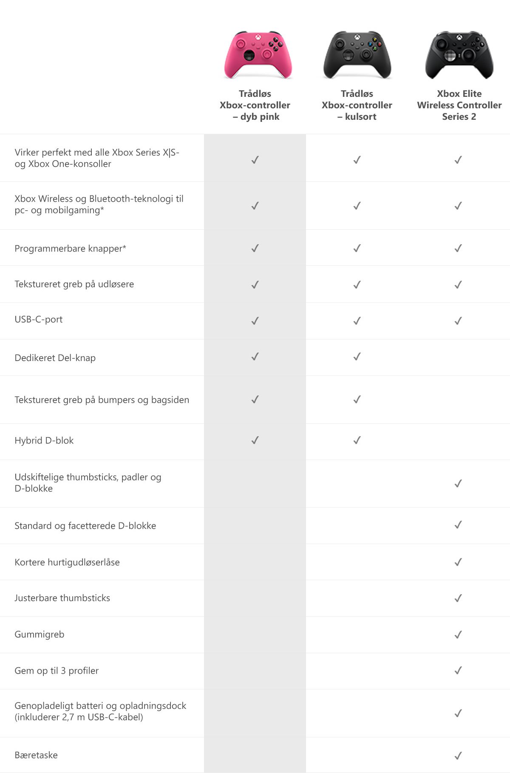Viewport: 510px width, 773px height.
Task: Click the Gummigreb checkmark in the Elite column
Action: coord(458,635)
